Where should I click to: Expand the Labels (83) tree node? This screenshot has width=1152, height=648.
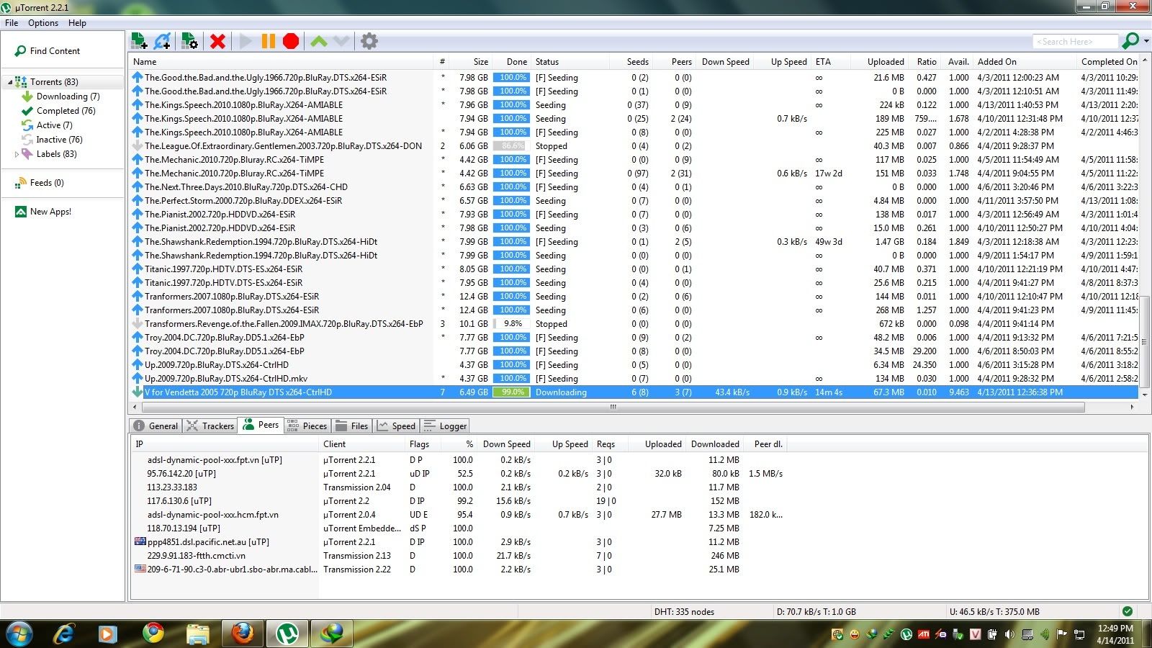pos(17,154)
